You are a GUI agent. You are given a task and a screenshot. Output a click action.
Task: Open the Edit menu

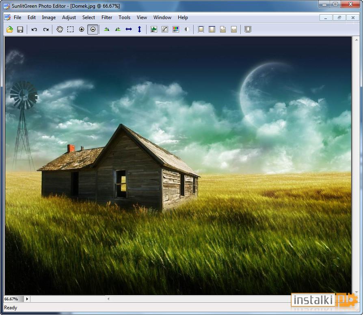click(32, 17)
